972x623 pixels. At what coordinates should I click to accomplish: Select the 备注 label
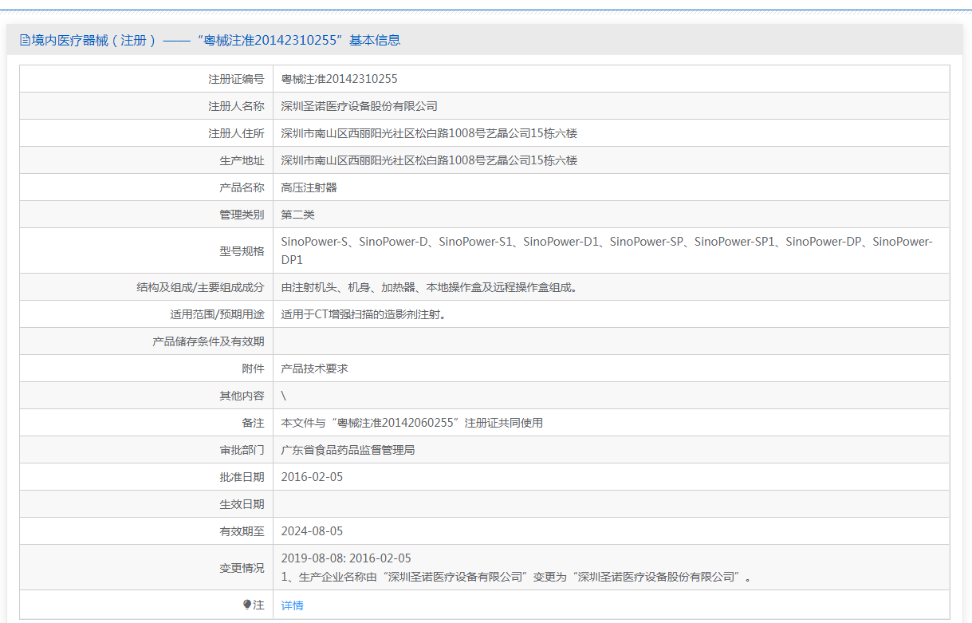pos(253,423)
